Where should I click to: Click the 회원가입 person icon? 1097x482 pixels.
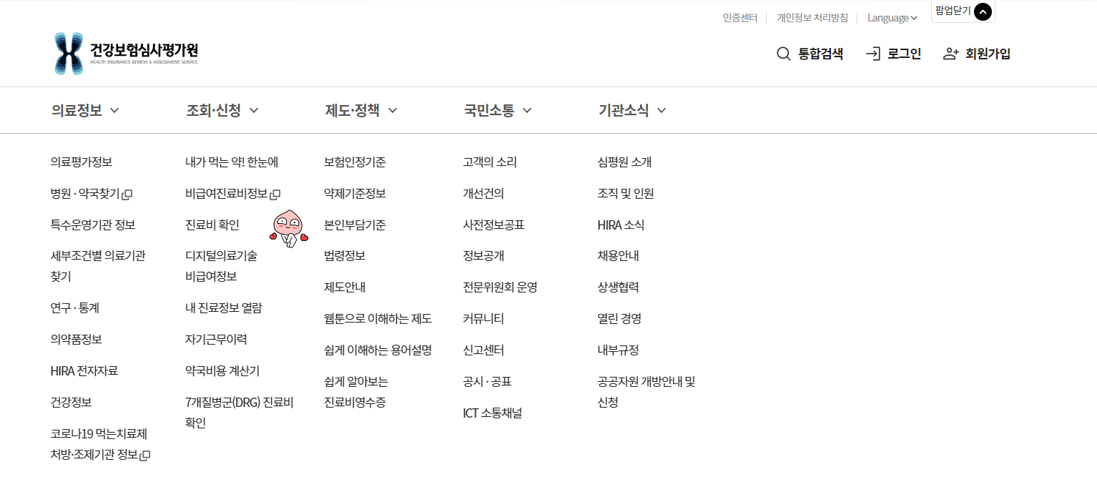(951, 53)
